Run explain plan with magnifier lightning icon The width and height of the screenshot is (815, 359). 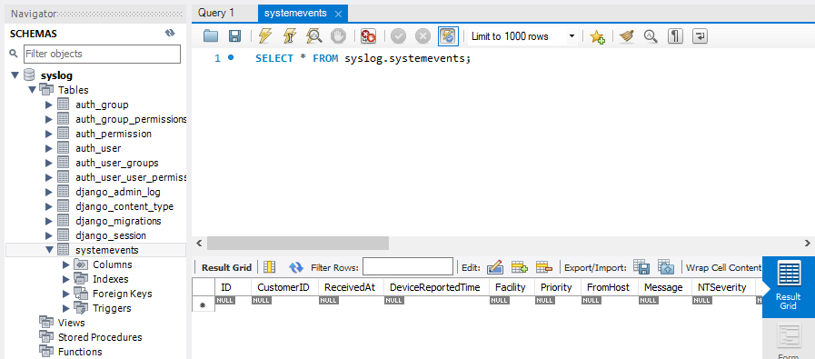[x=314, y=36]
